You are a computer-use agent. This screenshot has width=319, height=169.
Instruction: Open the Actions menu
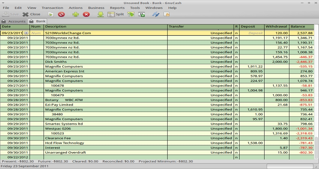(x=75, y=8)
